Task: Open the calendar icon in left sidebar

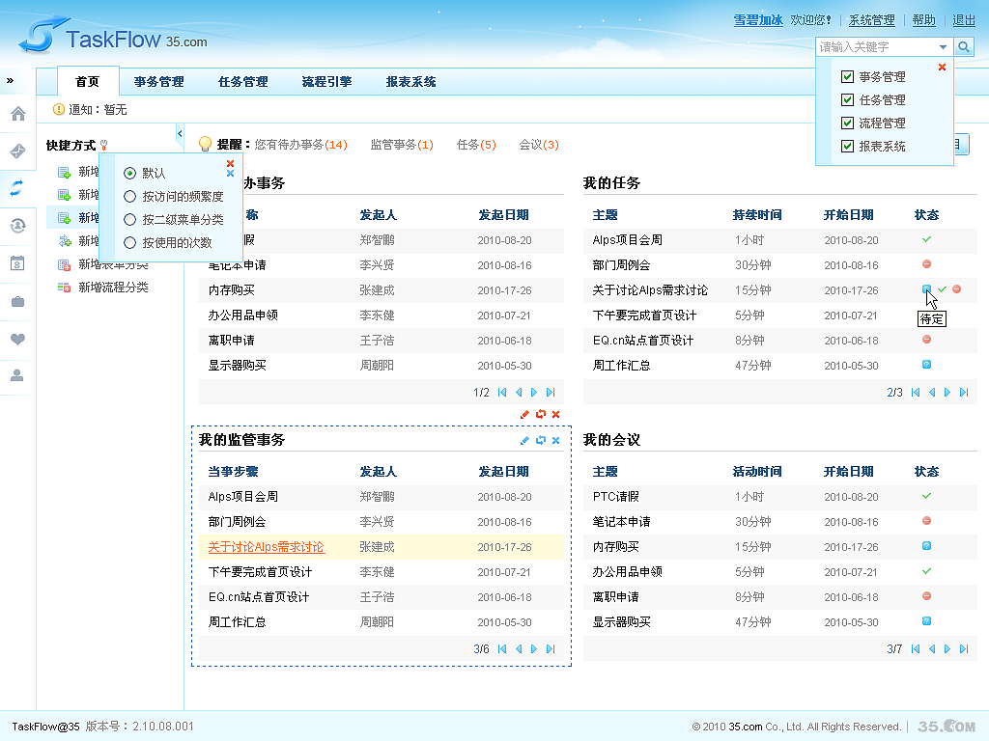Action: click(x=16, y=263)
